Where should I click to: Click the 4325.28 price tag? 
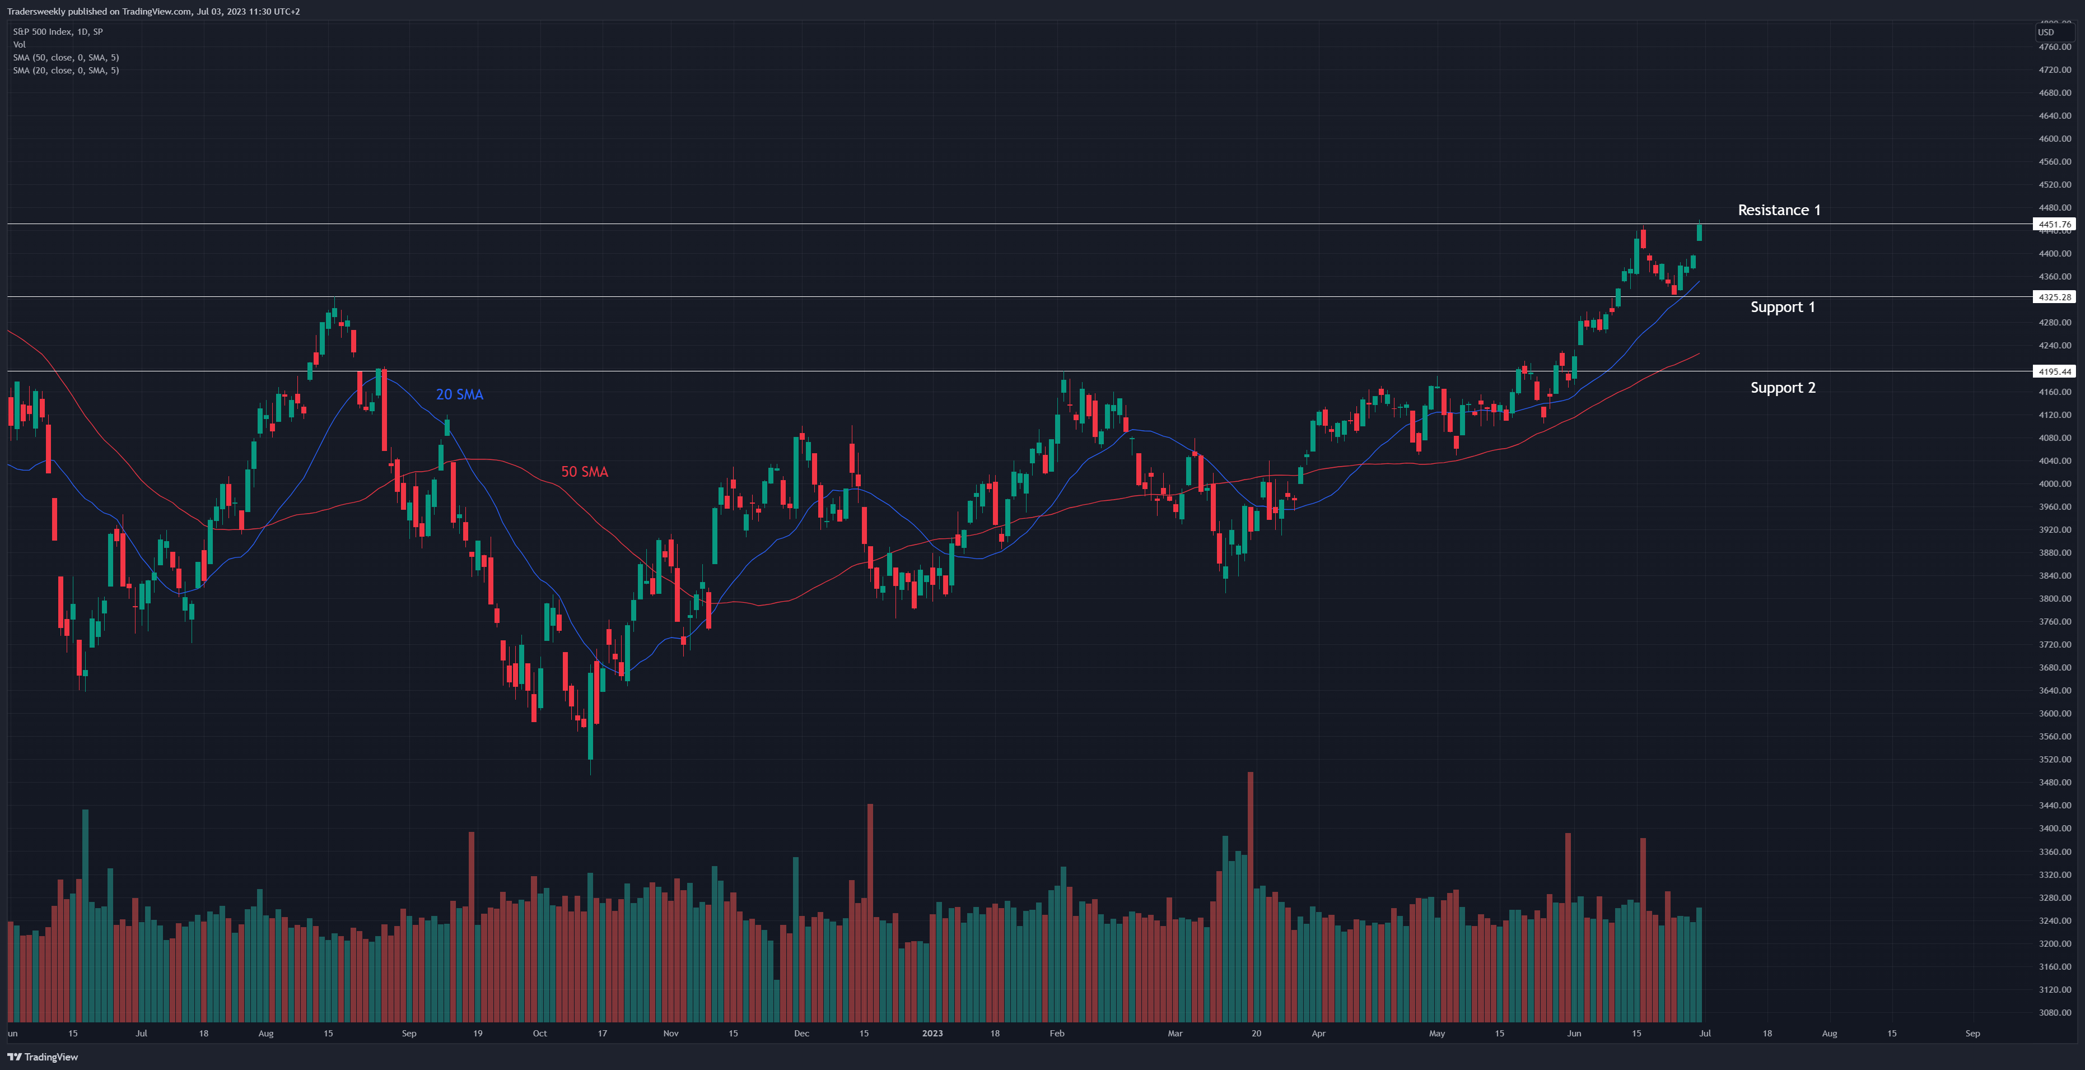pyautogui.click(x=2054, y=297)
